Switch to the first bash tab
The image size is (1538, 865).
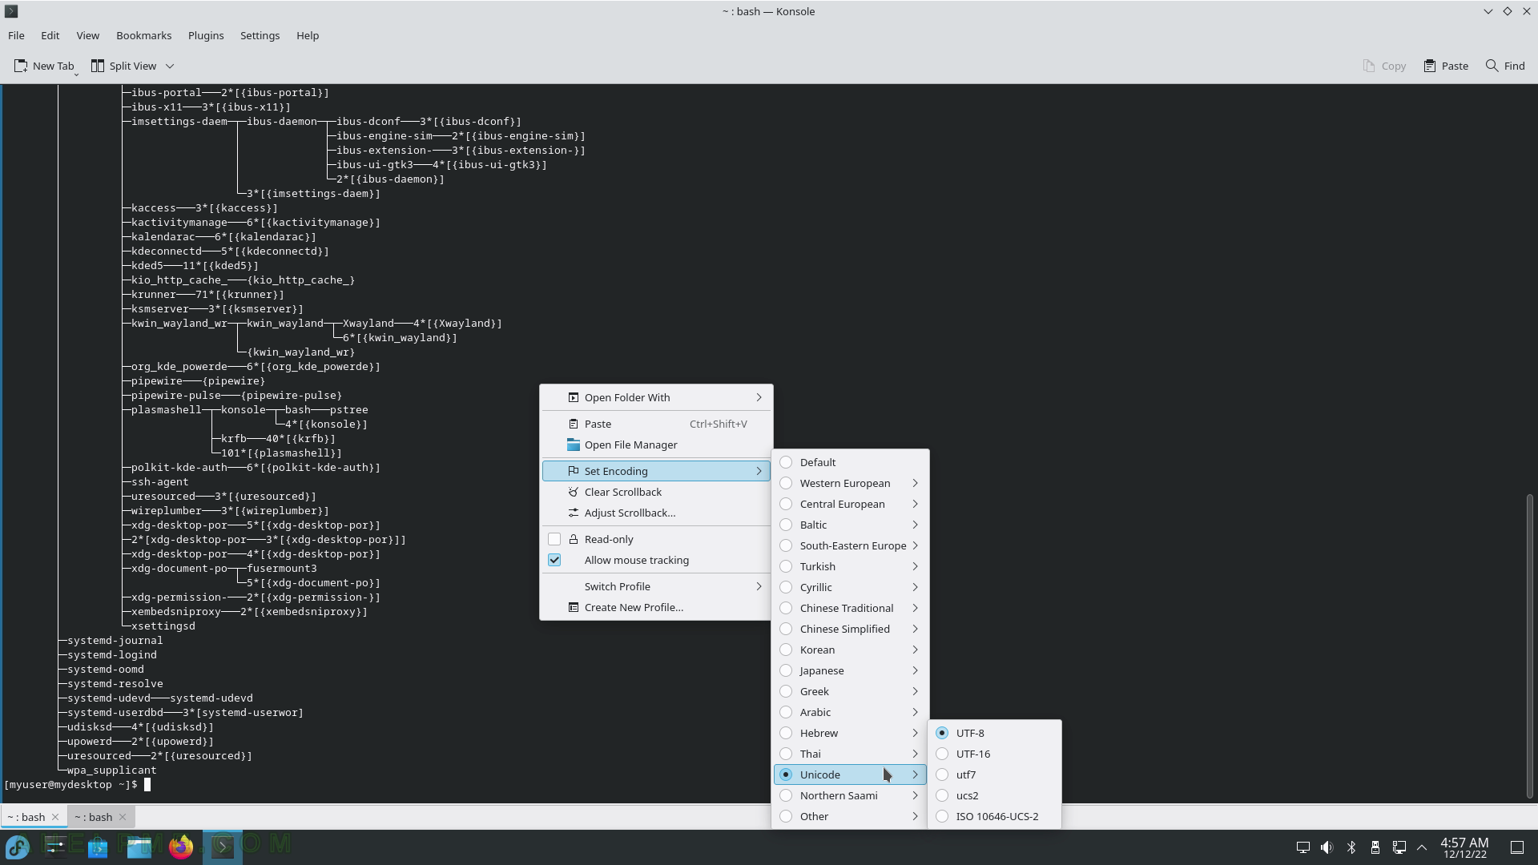click(27, 817)
